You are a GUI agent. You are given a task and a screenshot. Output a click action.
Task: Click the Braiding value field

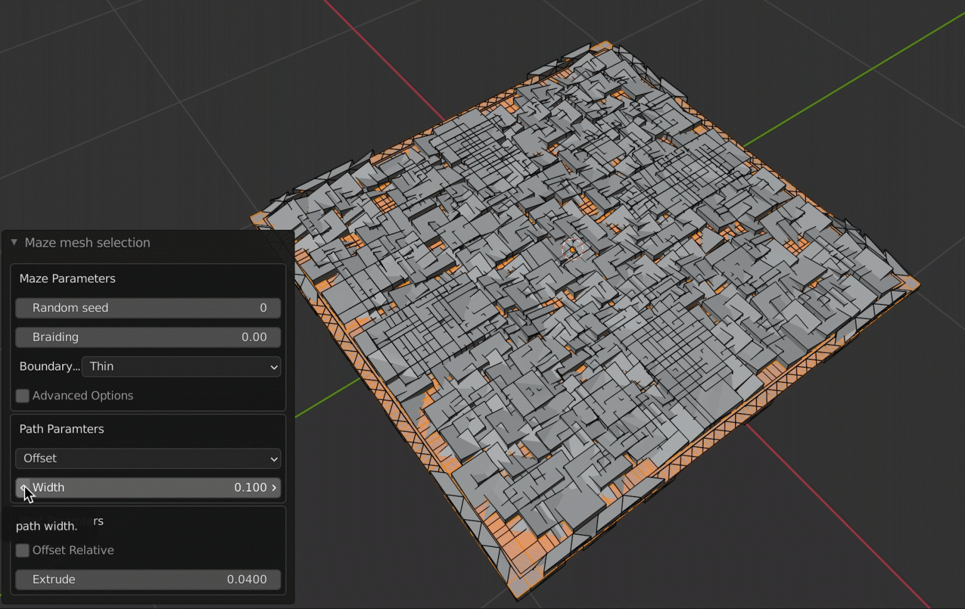[148, 337]
